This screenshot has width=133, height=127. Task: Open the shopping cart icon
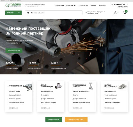point(125,13)
